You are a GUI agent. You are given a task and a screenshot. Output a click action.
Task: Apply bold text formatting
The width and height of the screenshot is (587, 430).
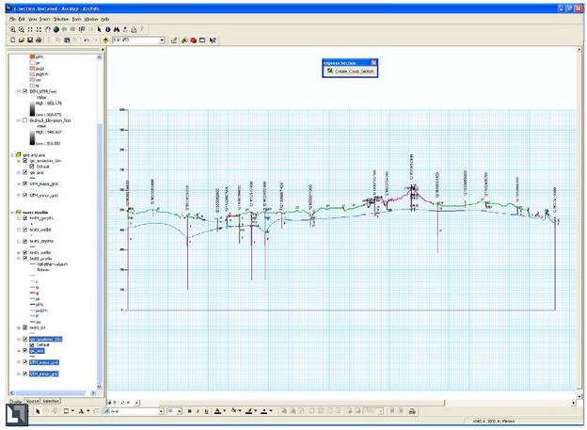(189, 411)
